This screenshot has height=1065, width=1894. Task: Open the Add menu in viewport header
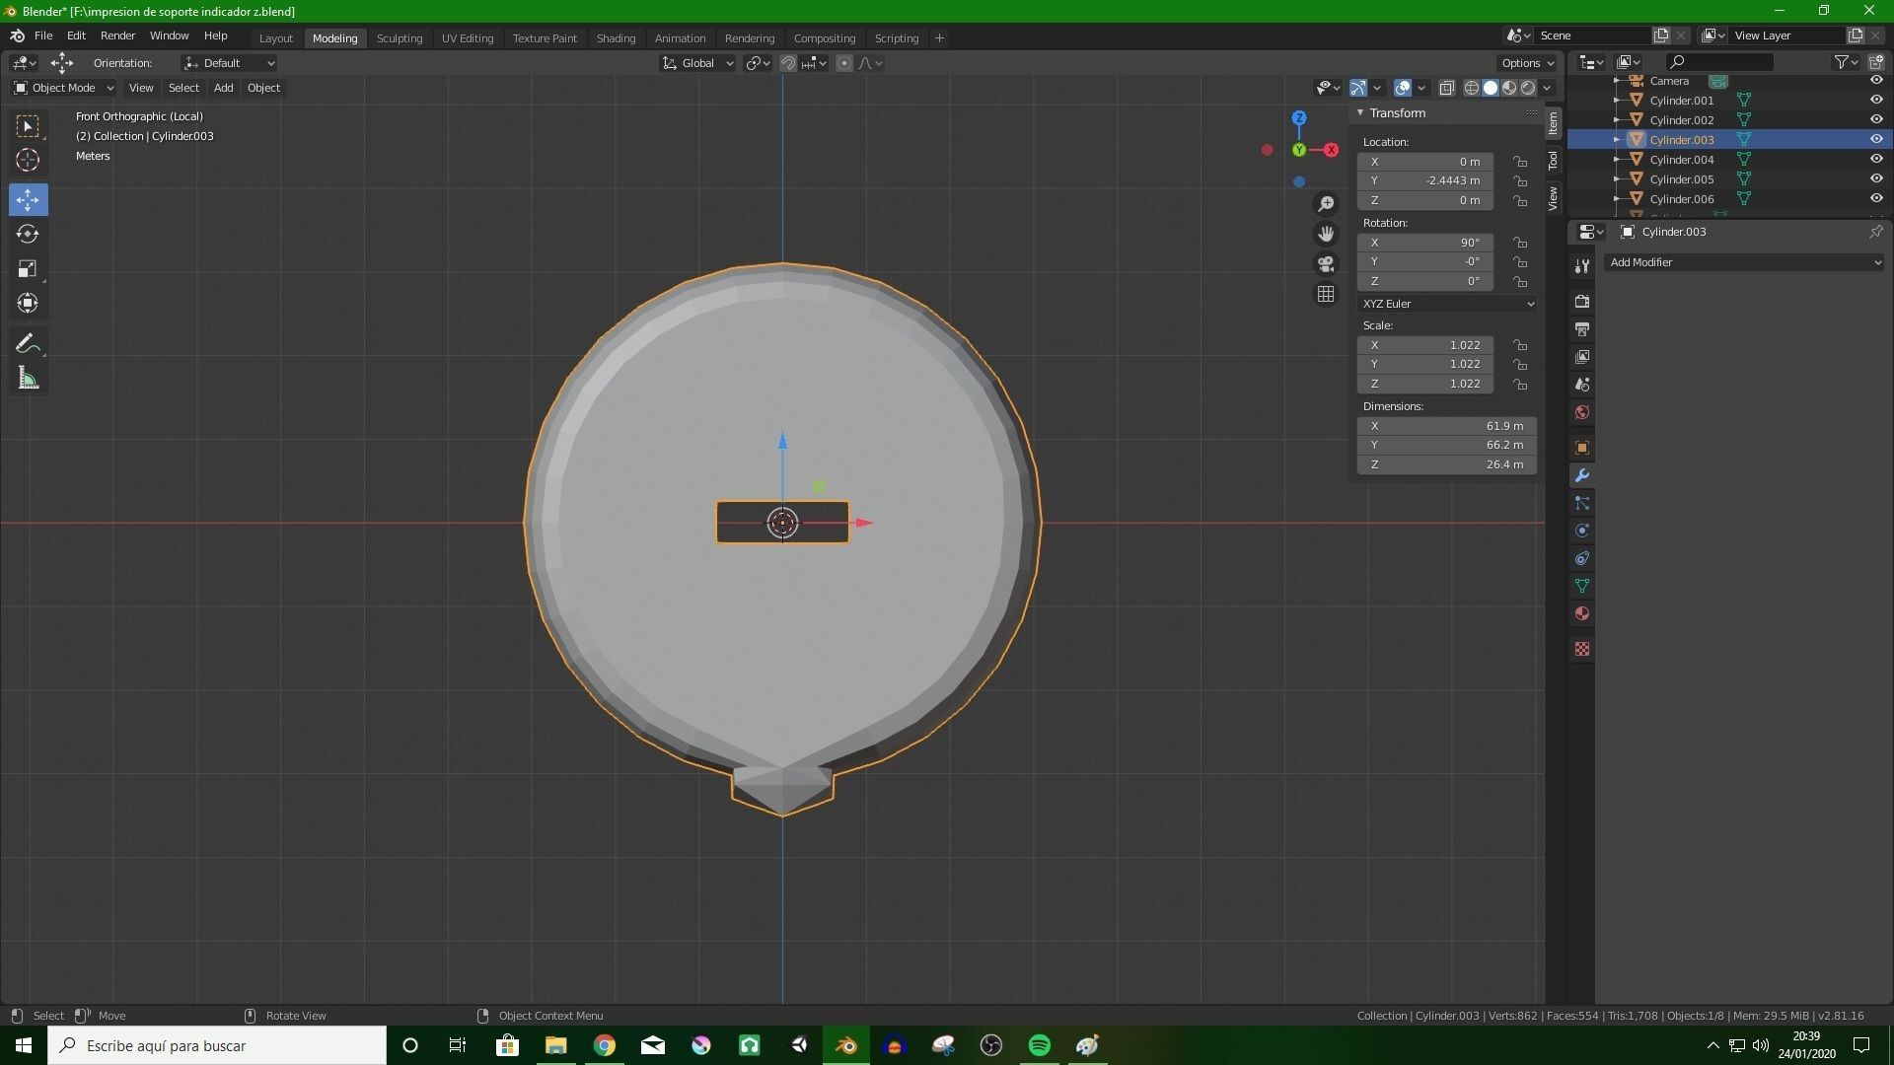pyautogui.click(x=223, y=88)
